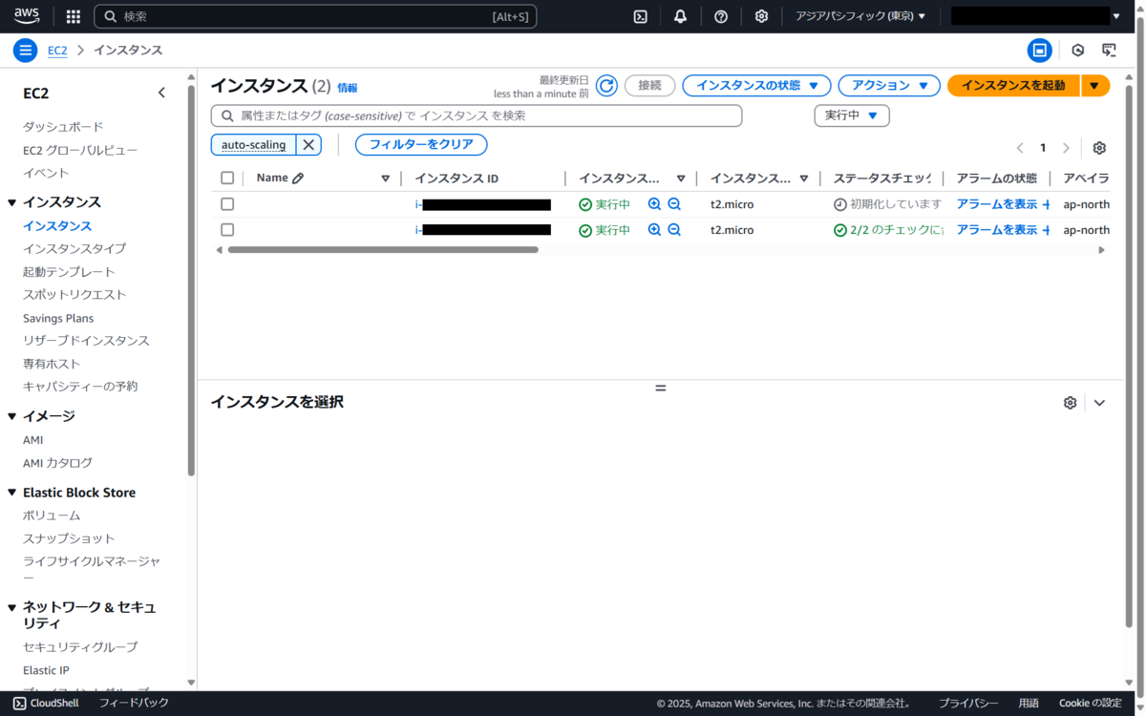Check the first instance row checkbox
1146x716 pixels.
pos(227,203)
